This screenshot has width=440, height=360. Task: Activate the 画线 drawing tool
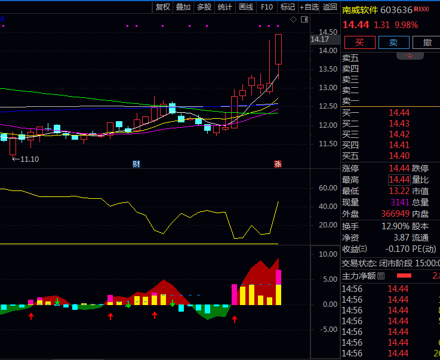pyautogui.click(x=246, y=7)
